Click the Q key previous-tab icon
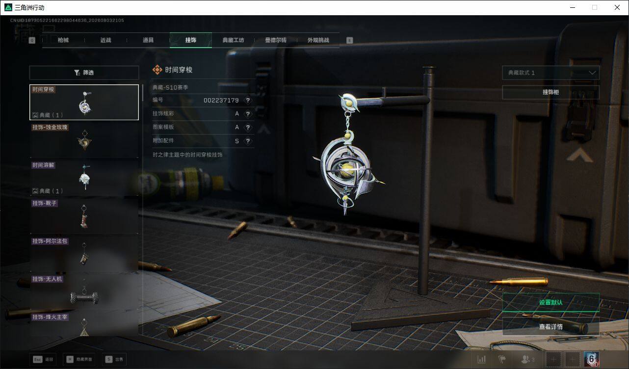The width and height of the screenshot is (629, 369). [x=32, y=41]
